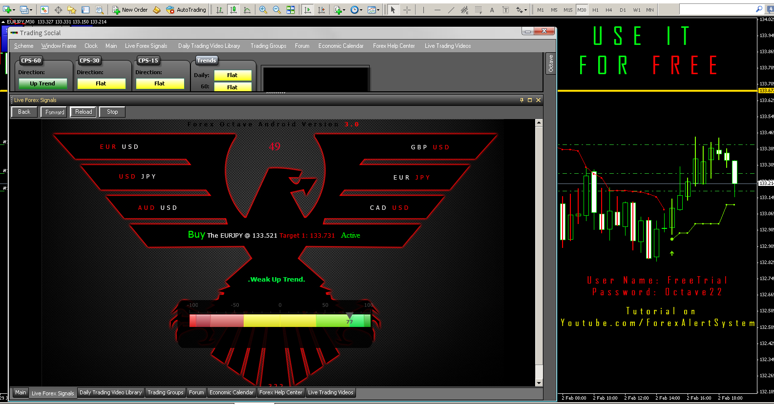
Task: Select the cursor arrow tool
Action: (x=393, y=10)
